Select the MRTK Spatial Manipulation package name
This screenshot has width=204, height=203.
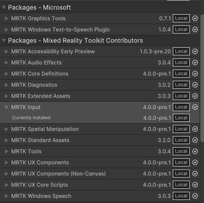[x=45, y=129]
